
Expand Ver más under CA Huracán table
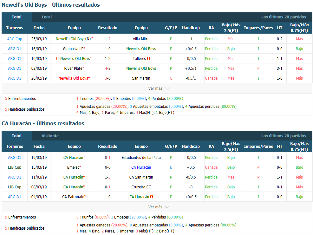[x=159, y=207]
